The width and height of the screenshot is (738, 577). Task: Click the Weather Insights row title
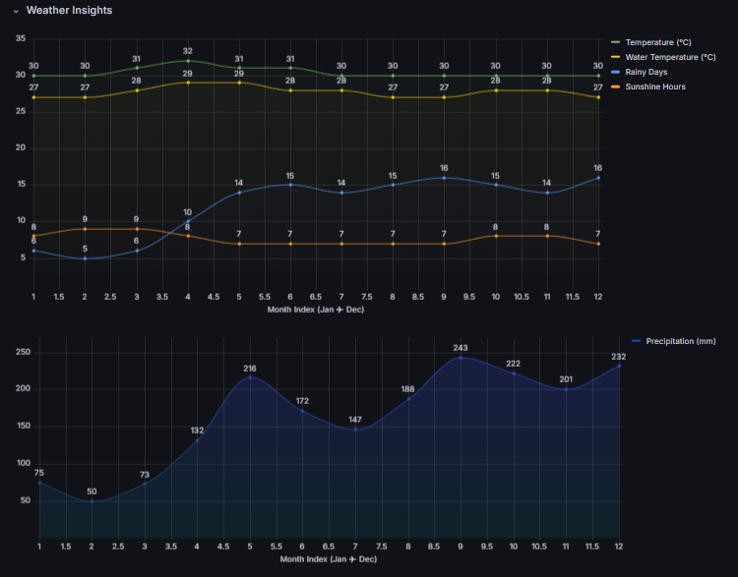click(x=69, y=11)
